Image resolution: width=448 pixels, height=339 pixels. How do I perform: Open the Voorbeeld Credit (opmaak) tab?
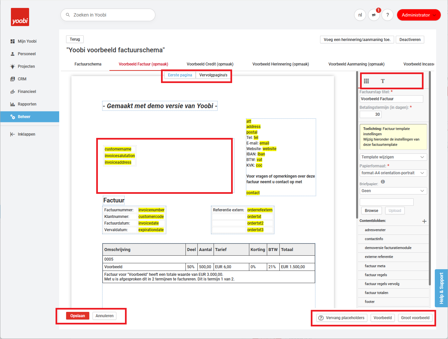[x=210, y=64]
